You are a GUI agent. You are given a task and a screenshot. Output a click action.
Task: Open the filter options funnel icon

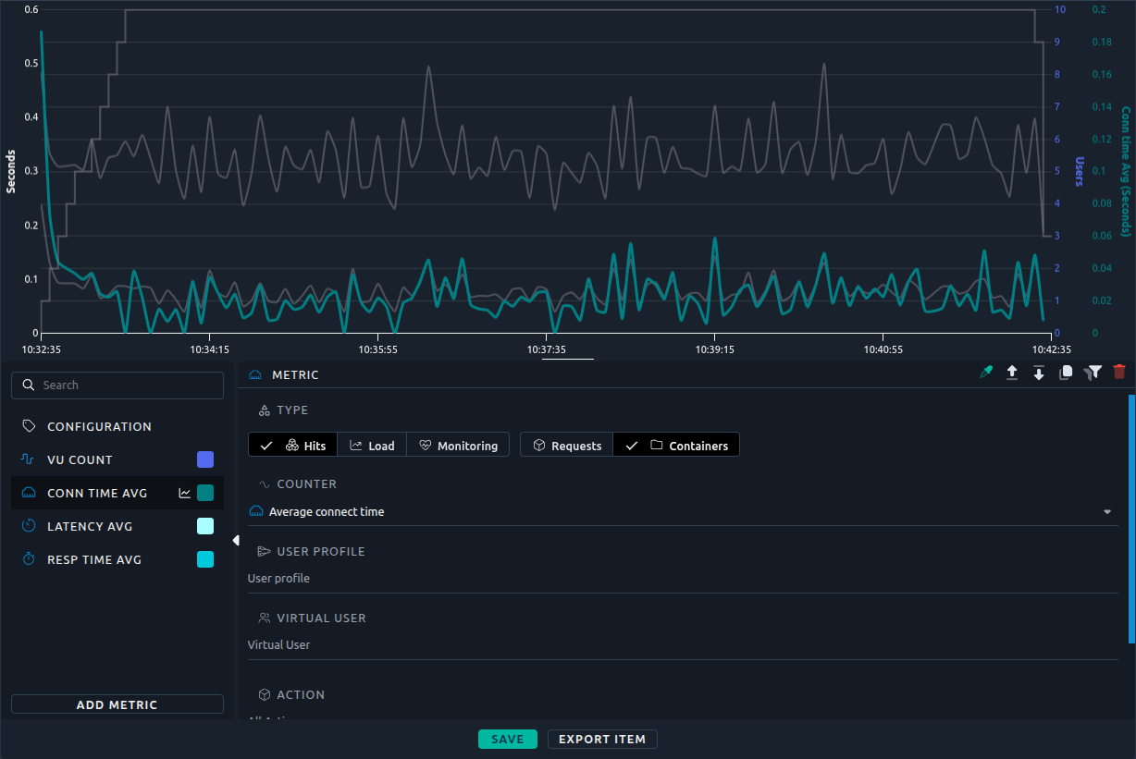pyautogui.click(x=1093, y=372)
